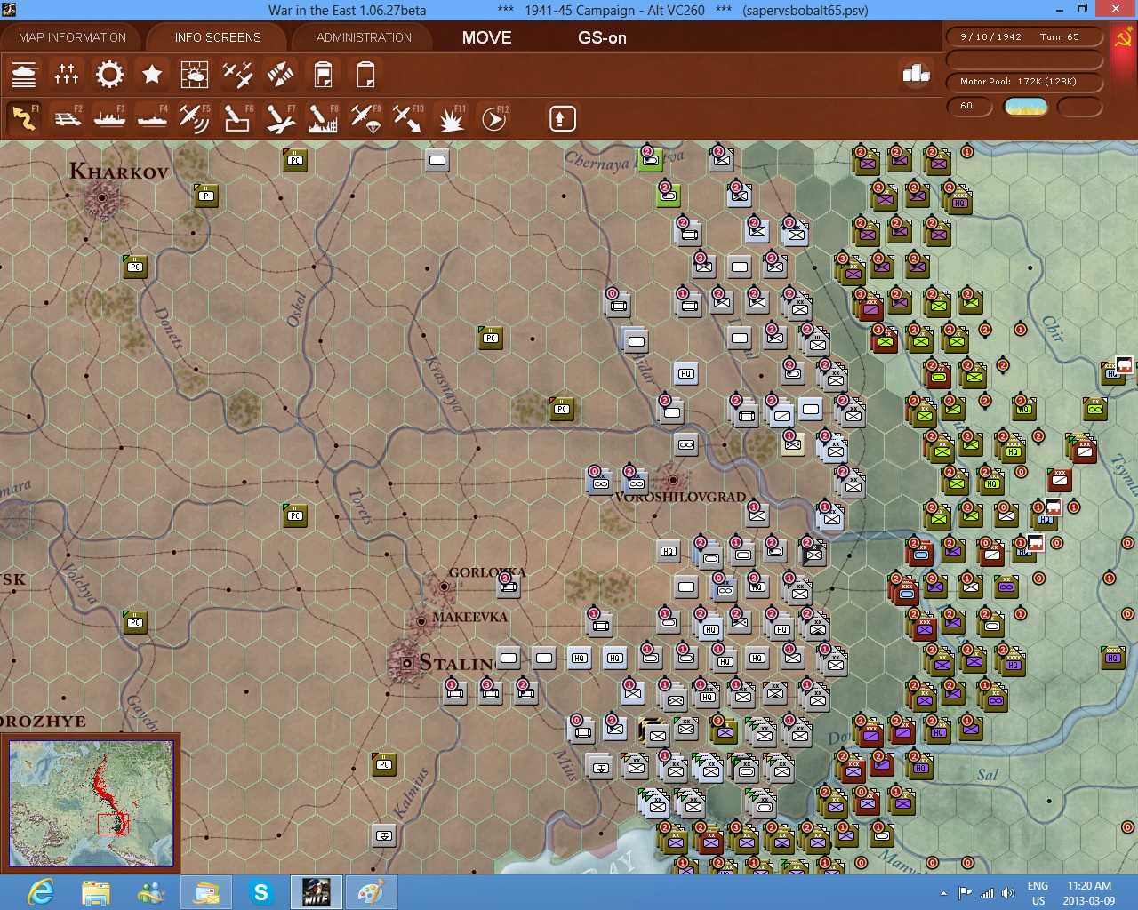Open the INFO SCREENS tab

click(x=218, y=37)
